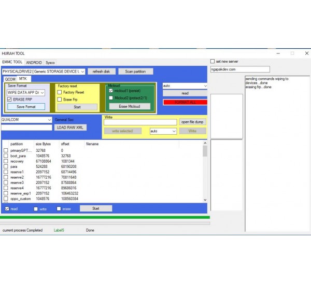The image size is (311, 284).
Task: Click the Write button
Action: pyautogui.click(x=193, y=131)
